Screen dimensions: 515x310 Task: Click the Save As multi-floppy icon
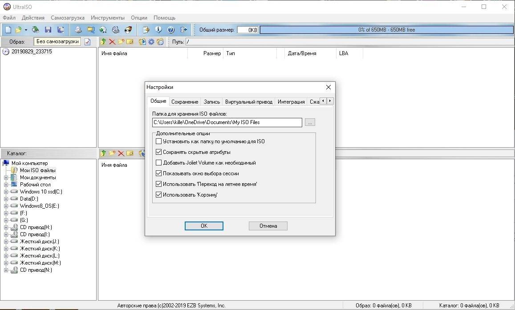pos(61,30)
